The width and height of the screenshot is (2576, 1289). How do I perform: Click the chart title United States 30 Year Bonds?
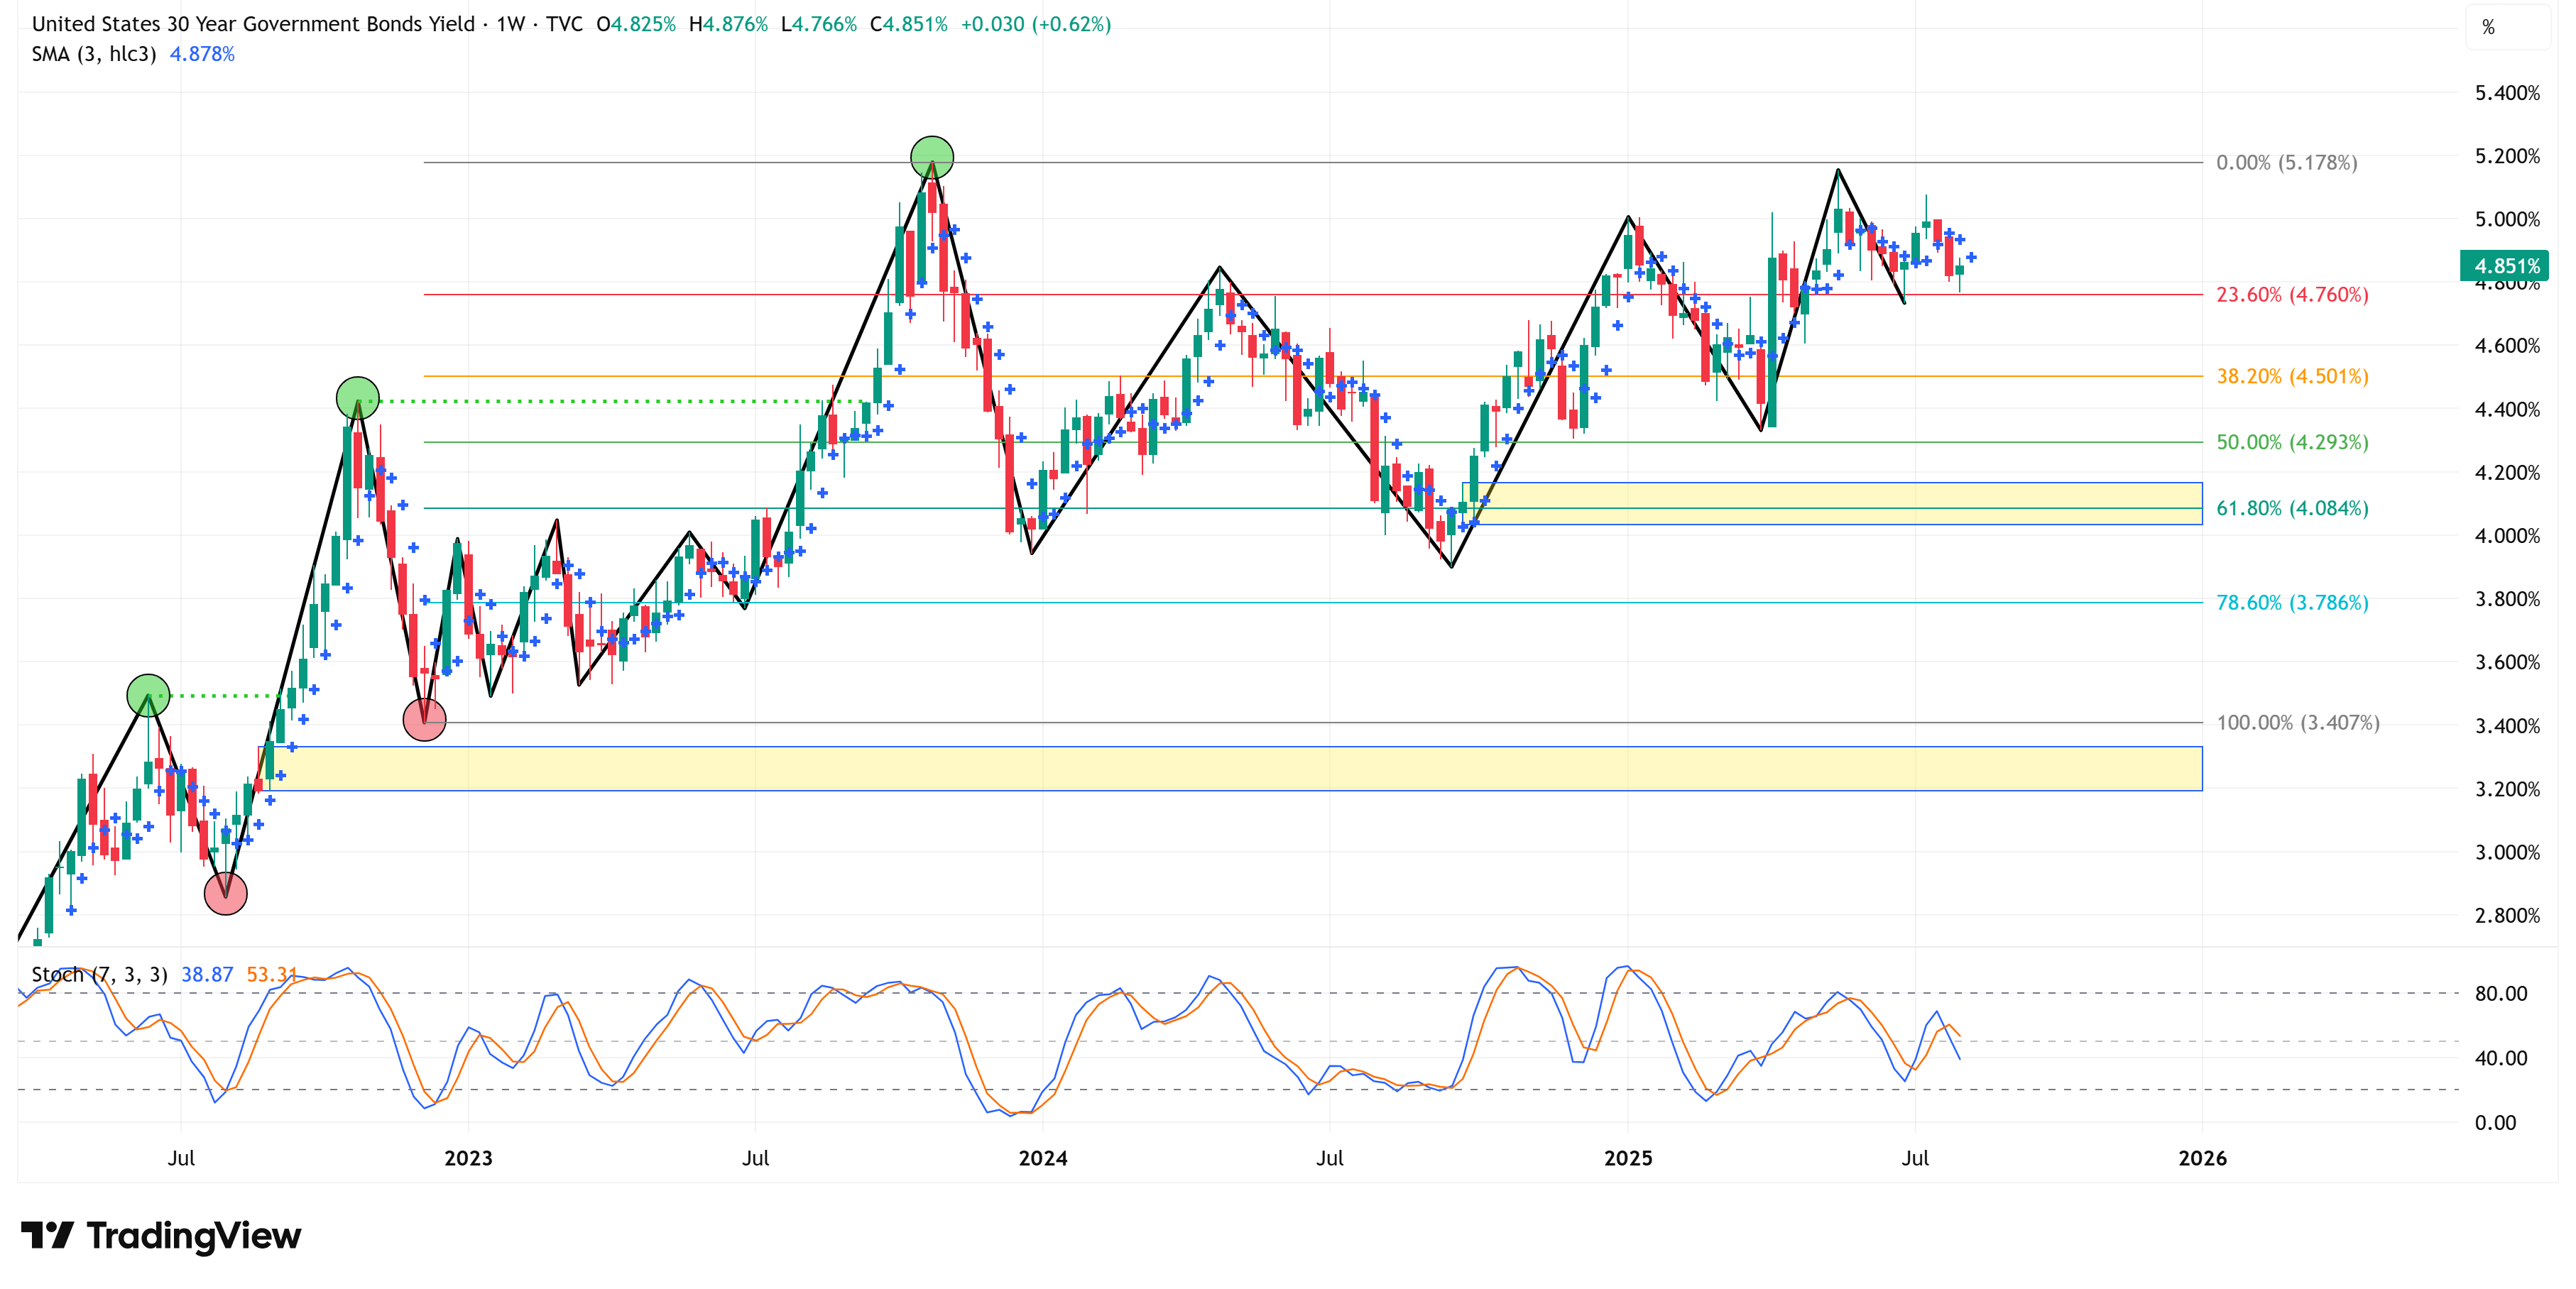click(x=253, y=24)
